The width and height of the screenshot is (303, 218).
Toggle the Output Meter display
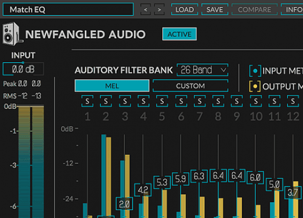[255, 87]
